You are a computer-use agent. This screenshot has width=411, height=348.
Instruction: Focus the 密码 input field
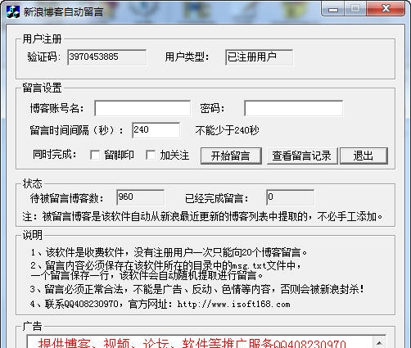tap(293, 108)
